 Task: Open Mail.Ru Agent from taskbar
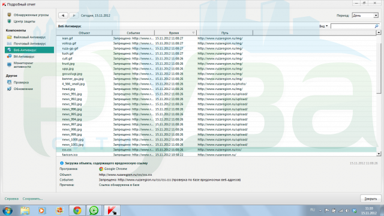pos(94,211)
